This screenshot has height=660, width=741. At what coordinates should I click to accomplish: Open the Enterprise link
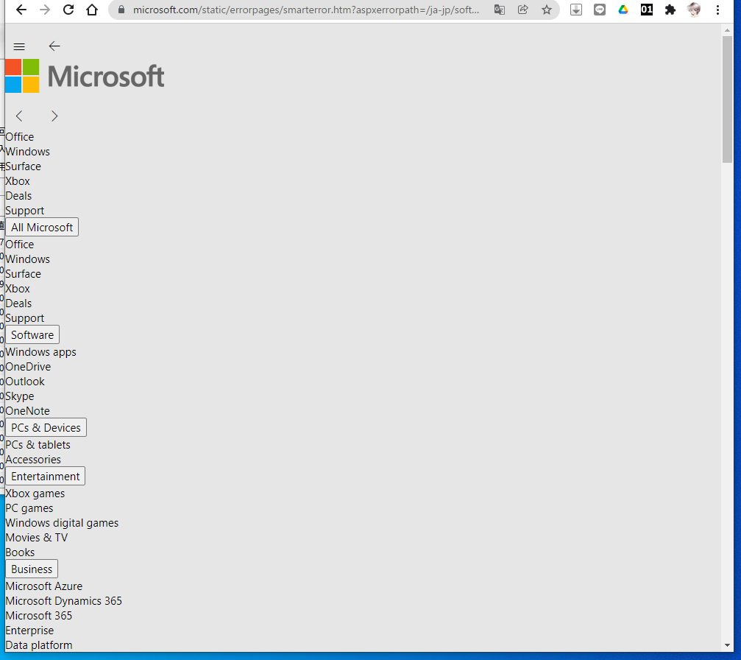(x=29, y=631)
